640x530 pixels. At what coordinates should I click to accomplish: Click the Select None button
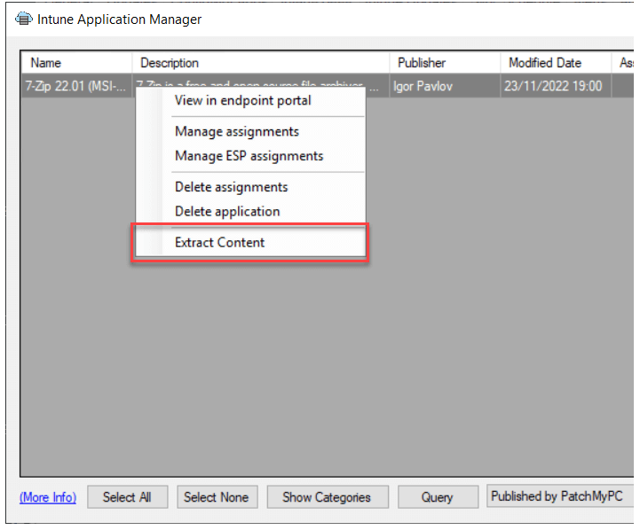pos(217,497)
